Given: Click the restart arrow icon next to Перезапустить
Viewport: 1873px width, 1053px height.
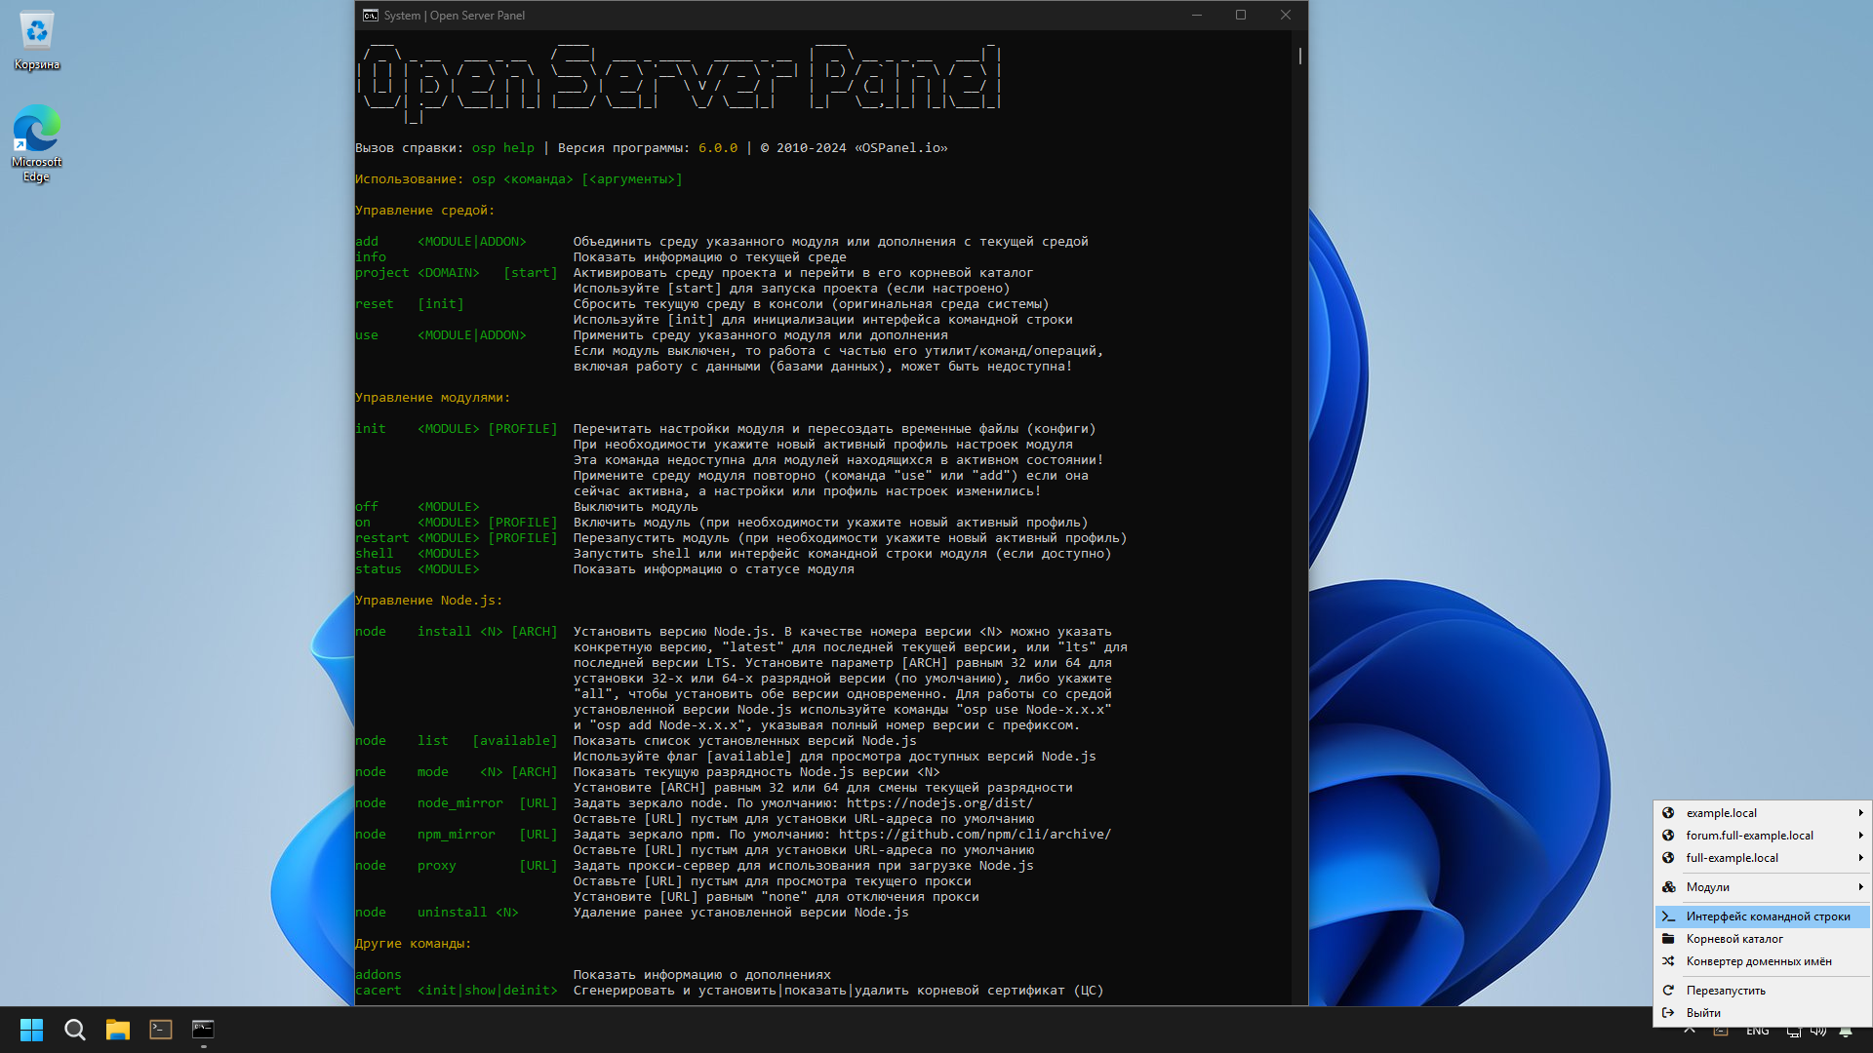Looking at the screenshot, I should point(1669,990).
